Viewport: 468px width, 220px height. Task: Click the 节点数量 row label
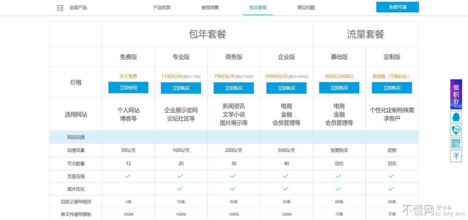click(76, 163)
